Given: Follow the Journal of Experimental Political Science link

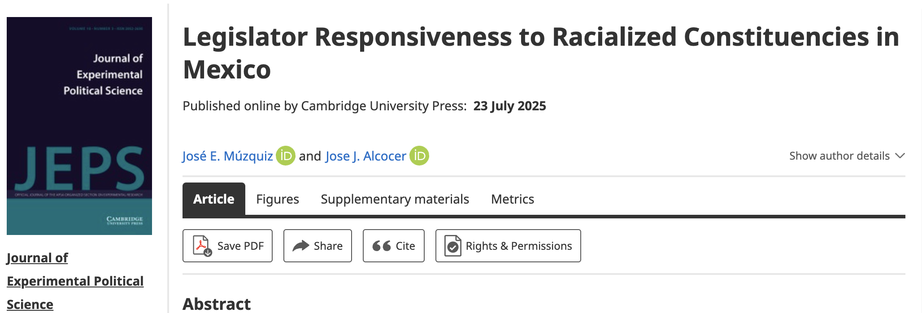Looking at the screenshot, I should pyautogui.click(x=75, y=281).
